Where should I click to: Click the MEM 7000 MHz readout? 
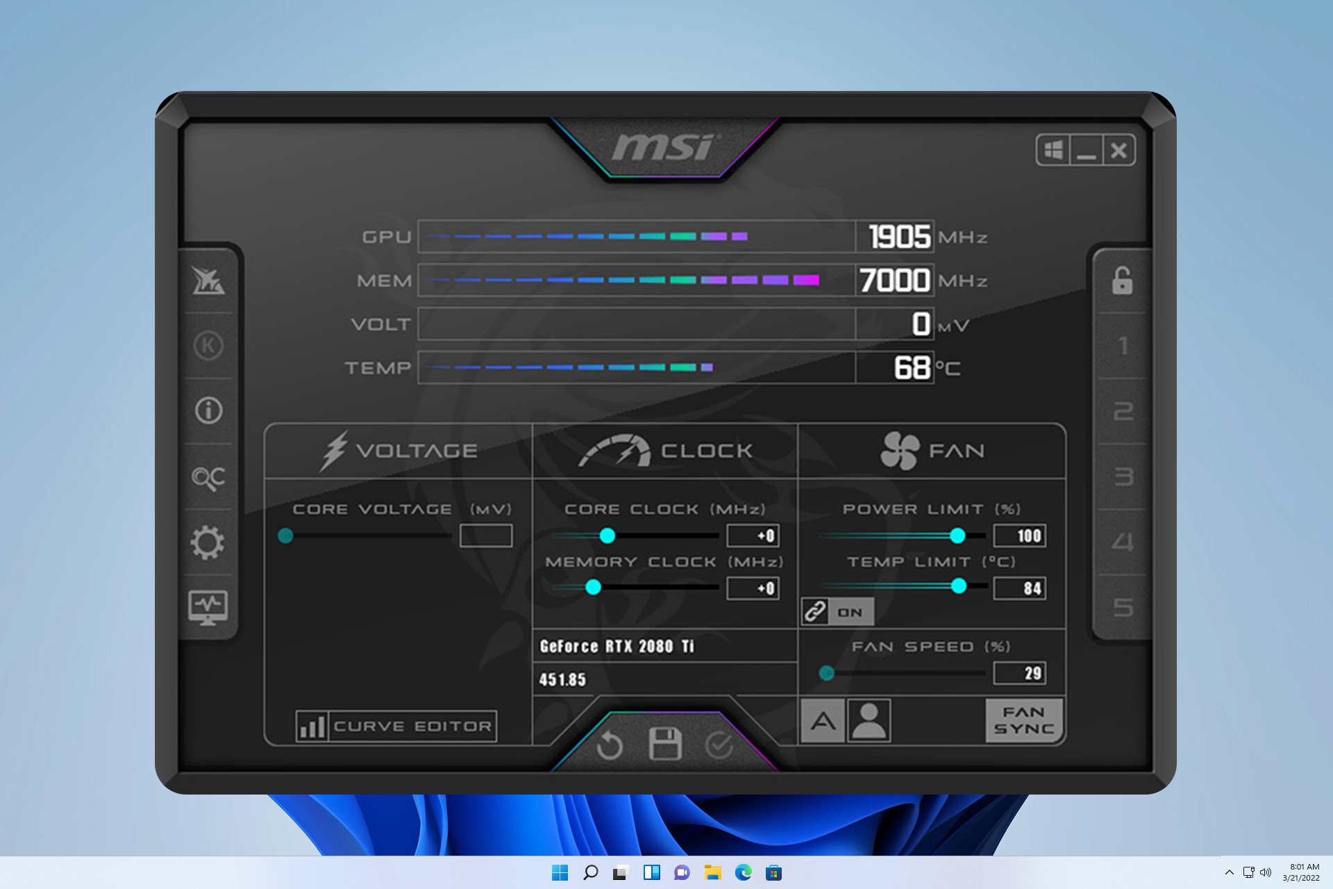894,281
